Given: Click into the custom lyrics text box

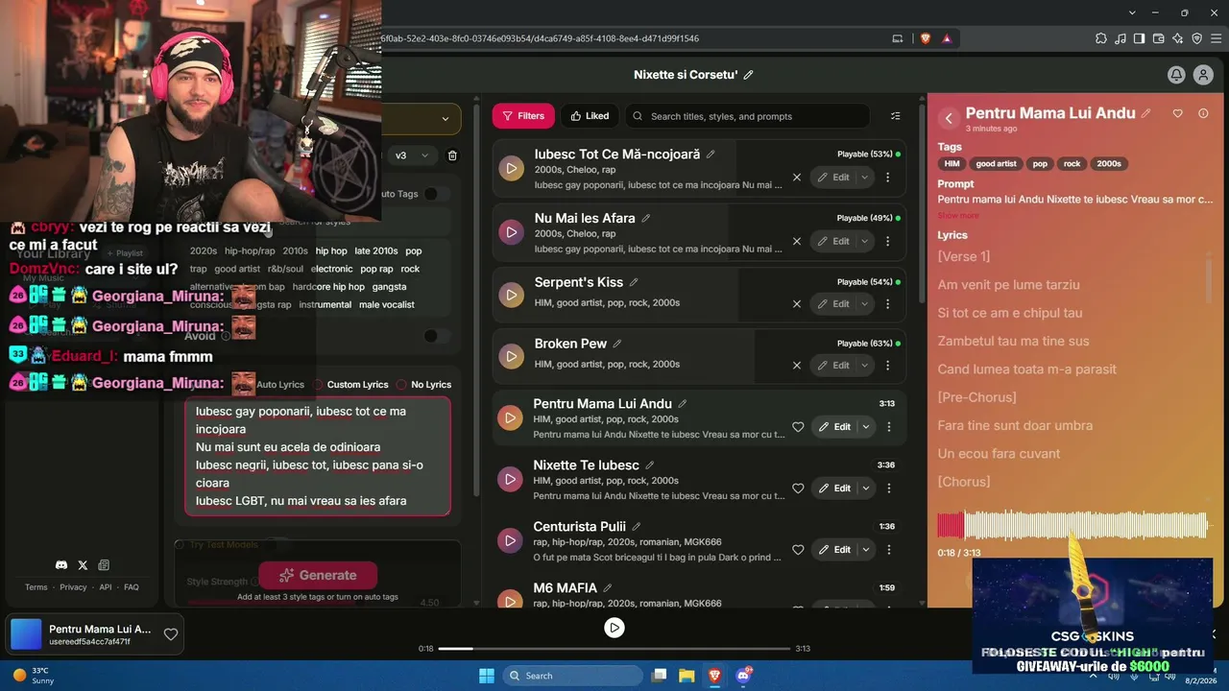Looking at the screenshot, I should click(318, 457).
